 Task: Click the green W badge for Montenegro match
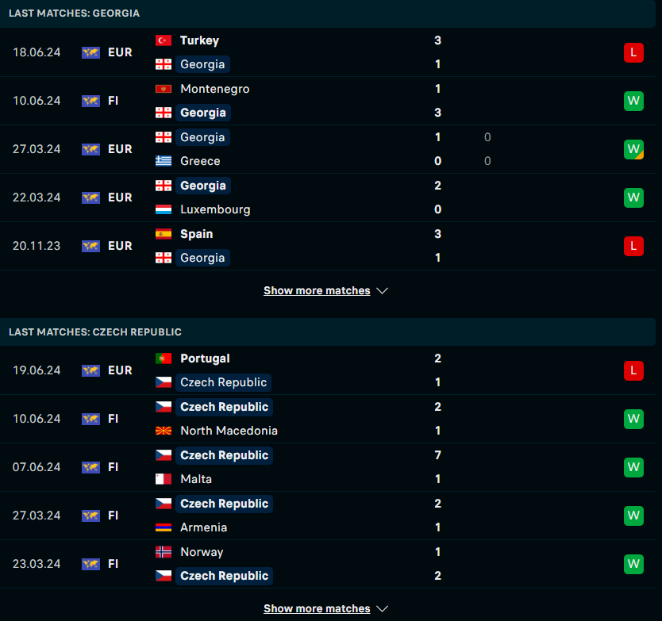[633, 101]
